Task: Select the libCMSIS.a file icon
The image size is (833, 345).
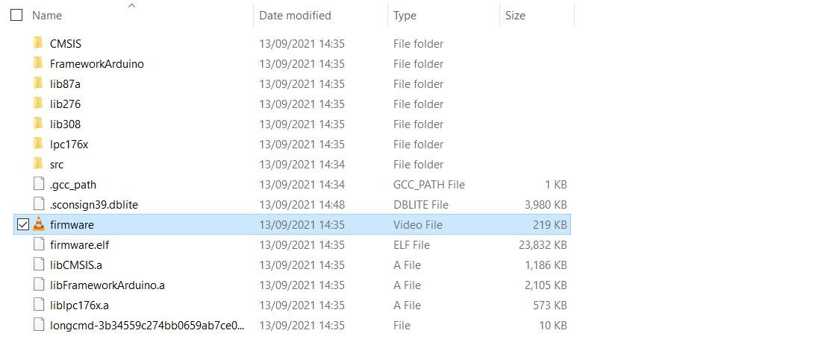Action: (39, 265)
